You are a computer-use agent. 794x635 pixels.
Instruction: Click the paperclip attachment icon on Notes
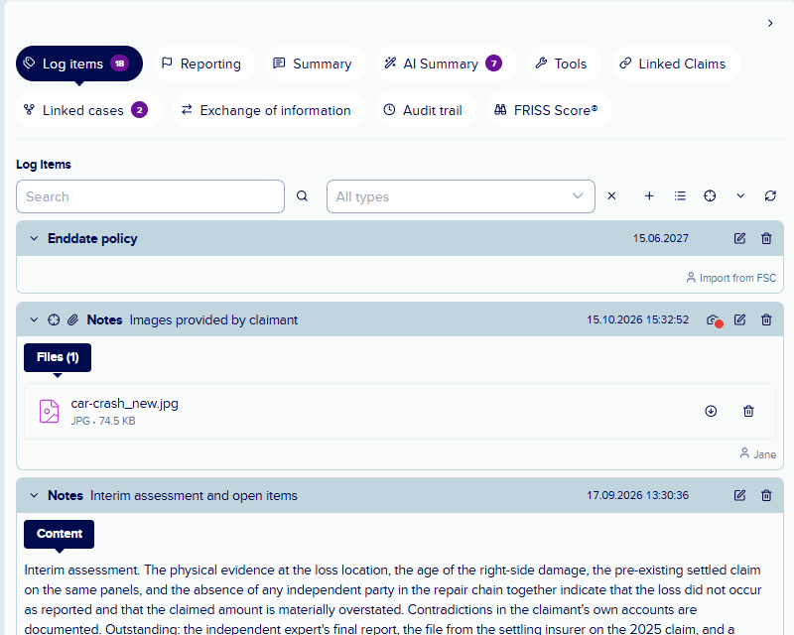tap(72, 319)
